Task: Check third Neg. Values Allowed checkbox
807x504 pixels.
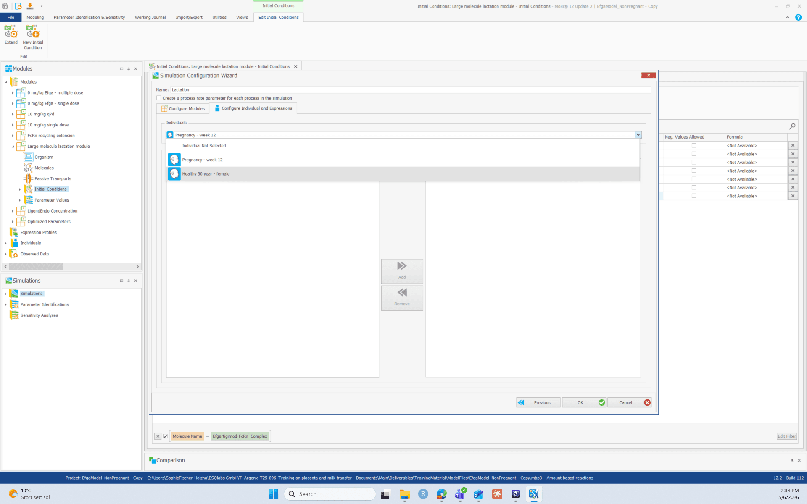Action: click(x=694, y=163)
